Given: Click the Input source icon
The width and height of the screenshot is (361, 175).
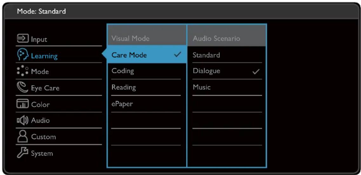Looking at the screenshot, I should [x=23, y=38].
